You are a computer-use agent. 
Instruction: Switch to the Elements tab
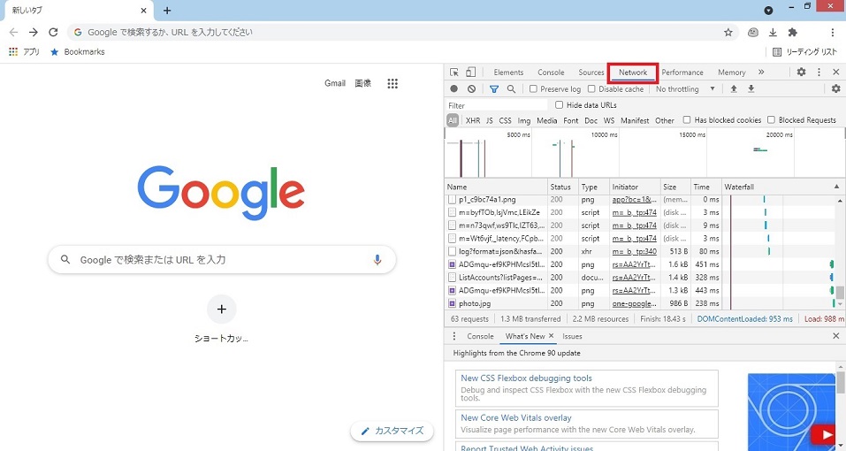508,73
